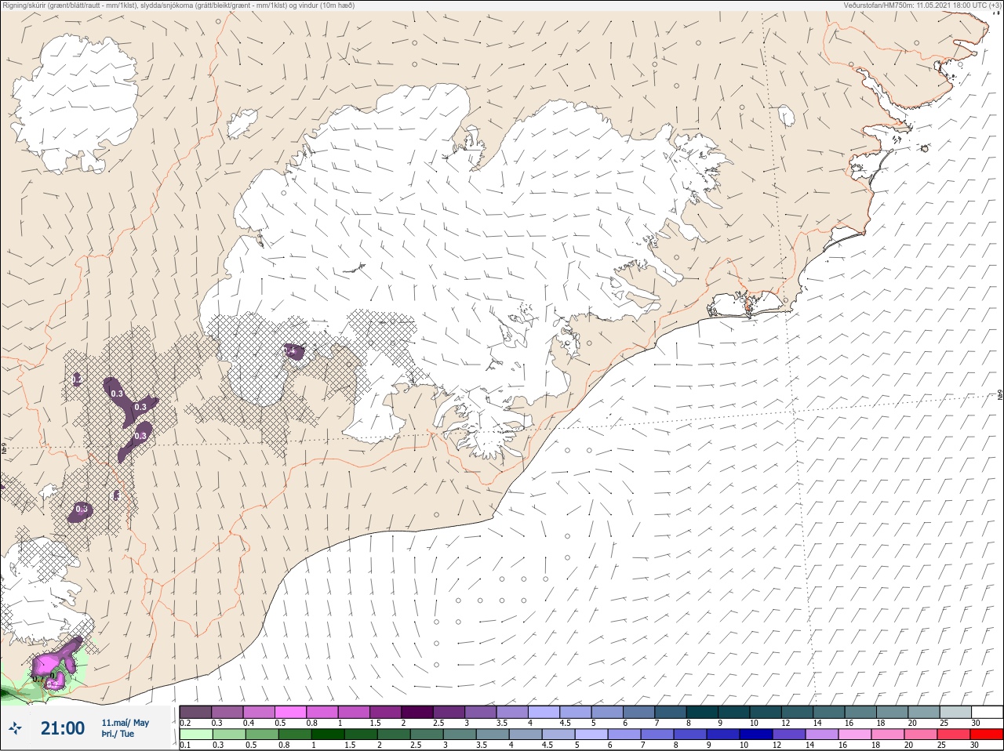Click the 21:00 forecast time label
This screenshot has height=751, width=1004.
pyautogui.click(x=63, y=728)
